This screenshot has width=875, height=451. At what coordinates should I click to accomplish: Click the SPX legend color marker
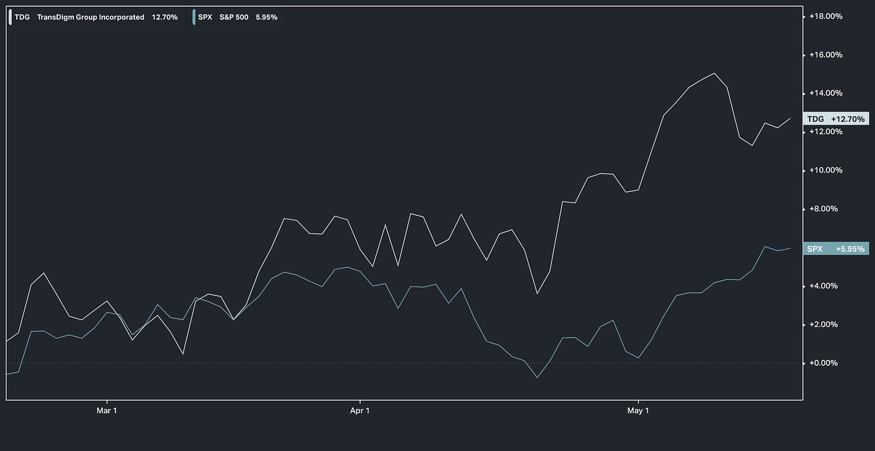coord(195,17)
